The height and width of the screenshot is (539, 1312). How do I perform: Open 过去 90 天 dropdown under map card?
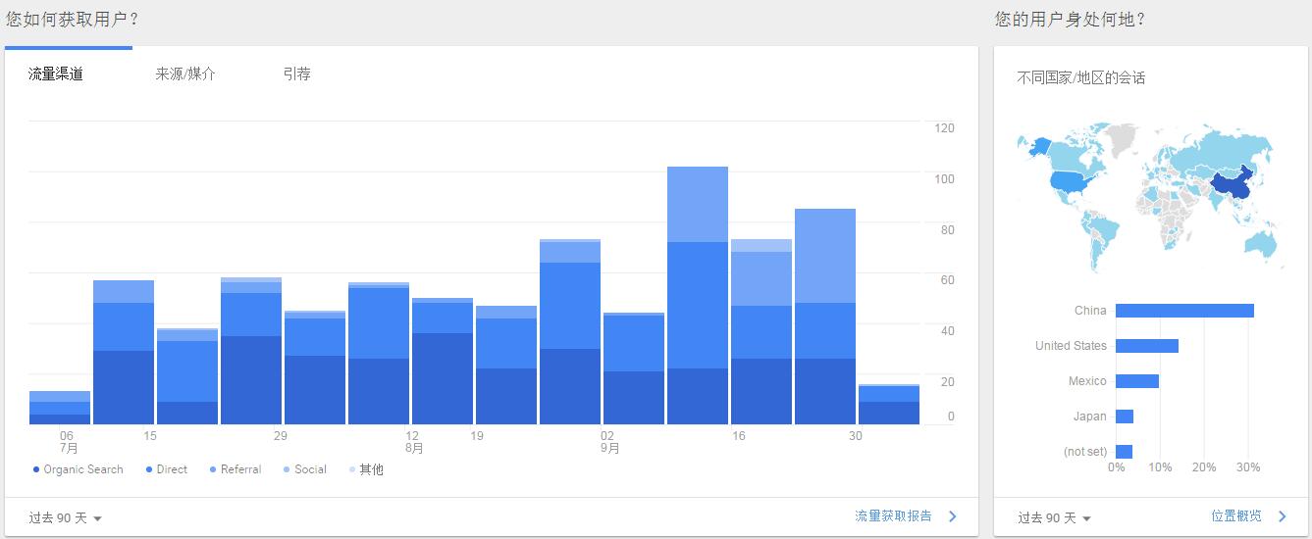1055,518
